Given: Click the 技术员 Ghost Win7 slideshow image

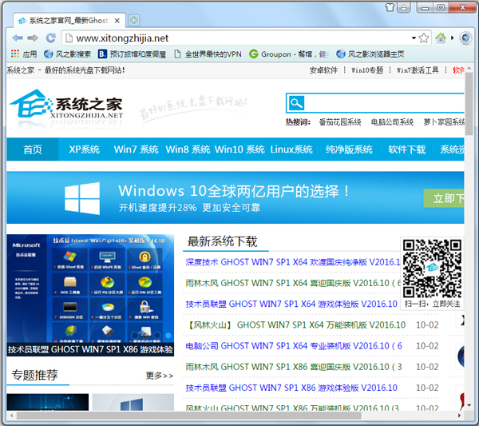Looking at the screenshot, I should coord(90,289).
